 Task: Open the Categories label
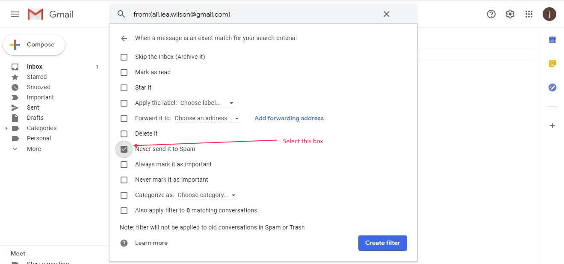click(41, 128)
